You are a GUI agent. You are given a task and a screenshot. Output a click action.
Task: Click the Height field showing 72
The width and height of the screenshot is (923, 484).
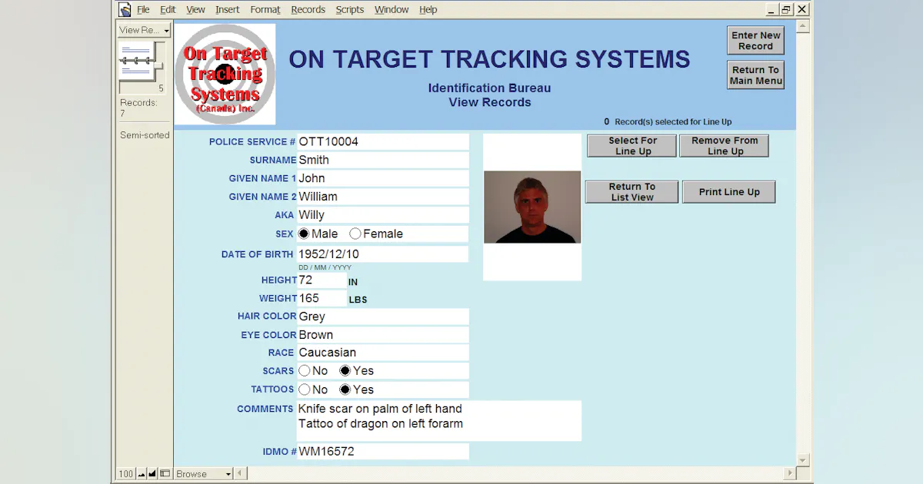(x=322, y=280)
